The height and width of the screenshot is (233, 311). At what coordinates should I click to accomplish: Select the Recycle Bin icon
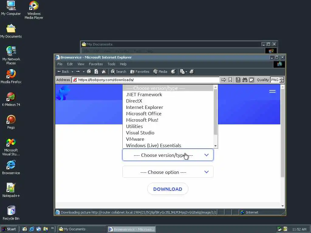coord(11,213)
